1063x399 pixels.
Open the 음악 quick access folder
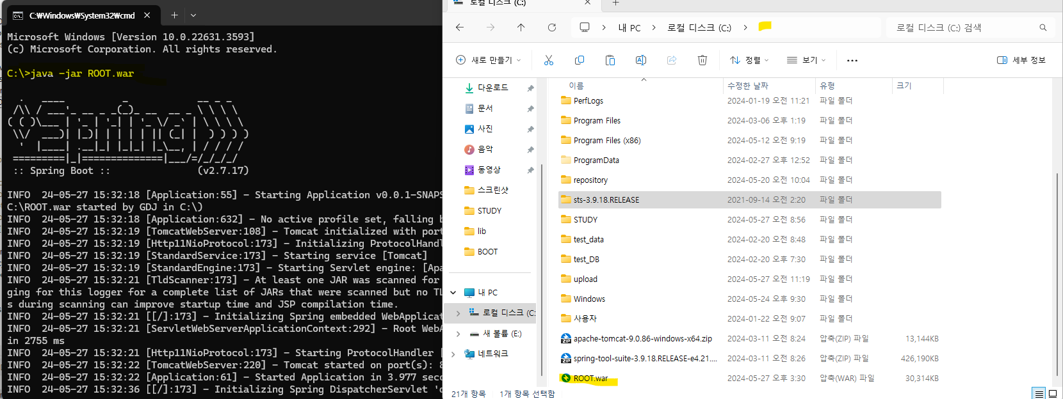pos(485,149)
